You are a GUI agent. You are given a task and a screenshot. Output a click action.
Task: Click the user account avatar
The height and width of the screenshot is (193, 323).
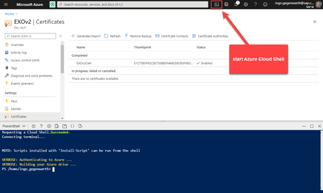[319, 4]
